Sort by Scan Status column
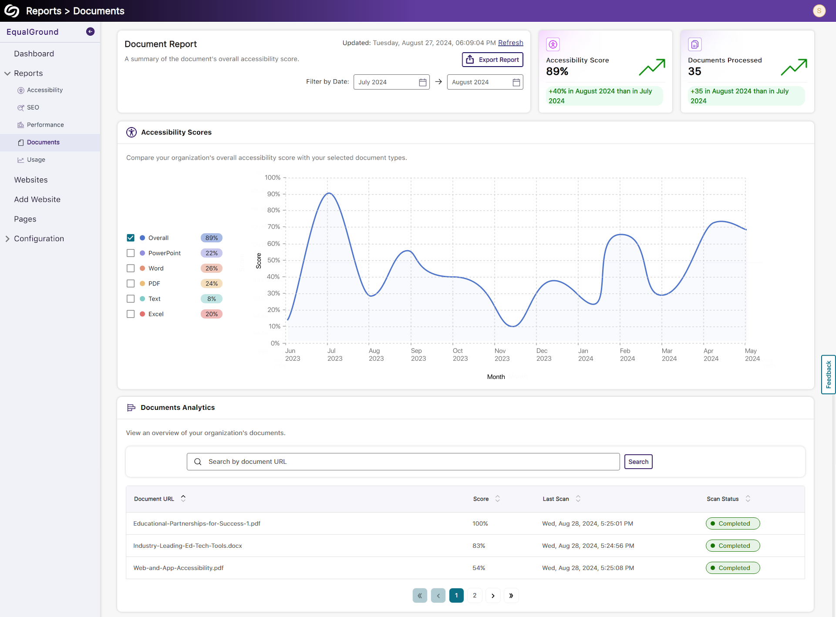 pos(748,499)
